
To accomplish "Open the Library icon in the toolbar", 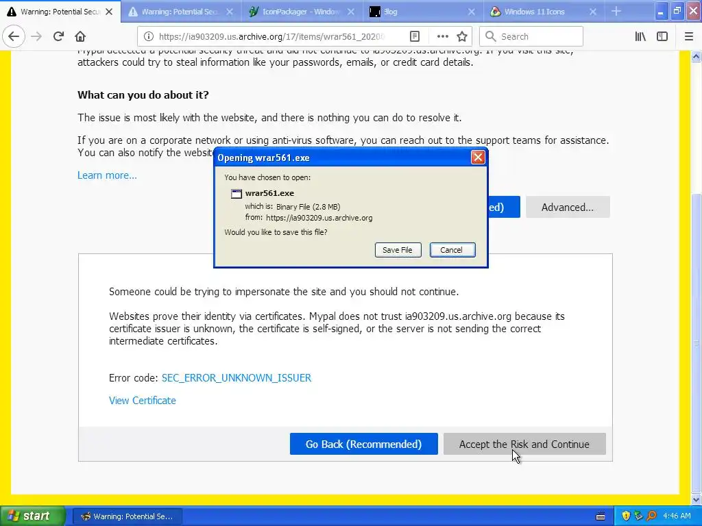I will (x=640, y=36).
